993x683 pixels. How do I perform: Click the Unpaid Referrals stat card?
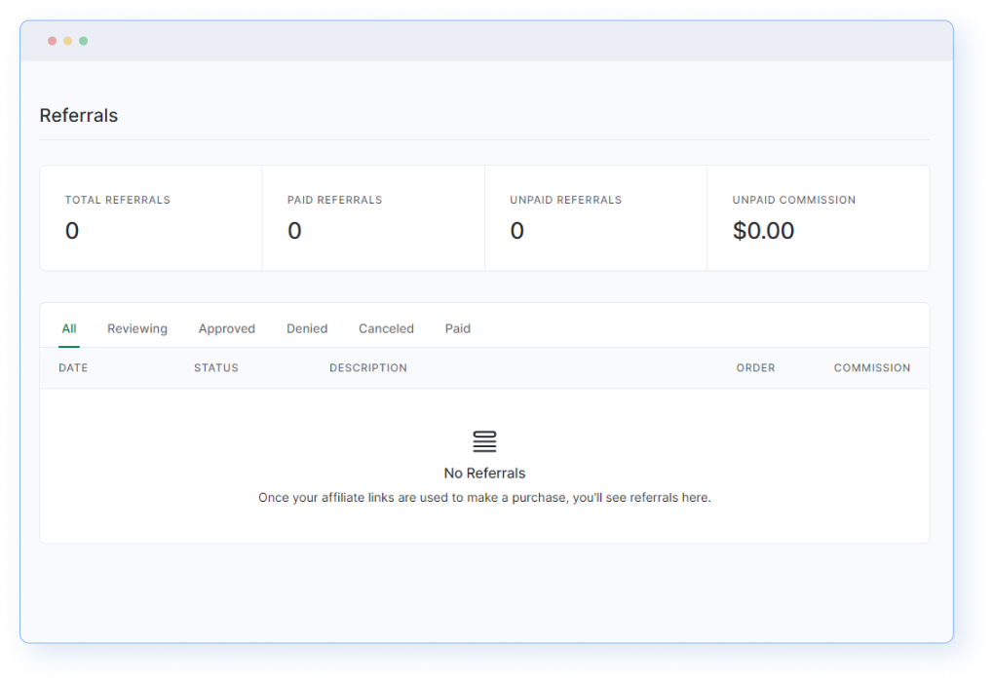click(x=595, y=217)
